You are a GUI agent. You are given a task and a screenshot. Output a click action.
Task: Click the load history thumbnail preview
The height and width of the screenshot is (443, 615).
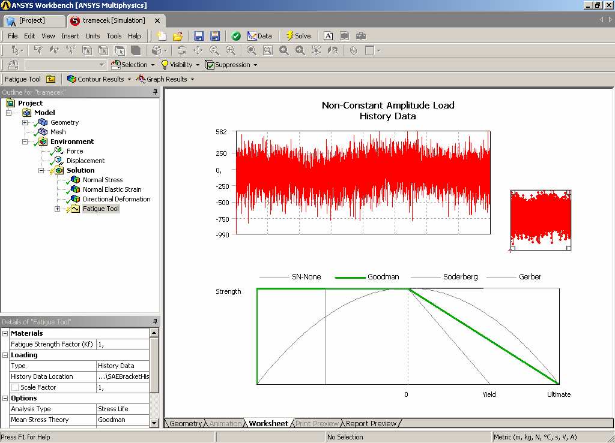click(541, 221)
